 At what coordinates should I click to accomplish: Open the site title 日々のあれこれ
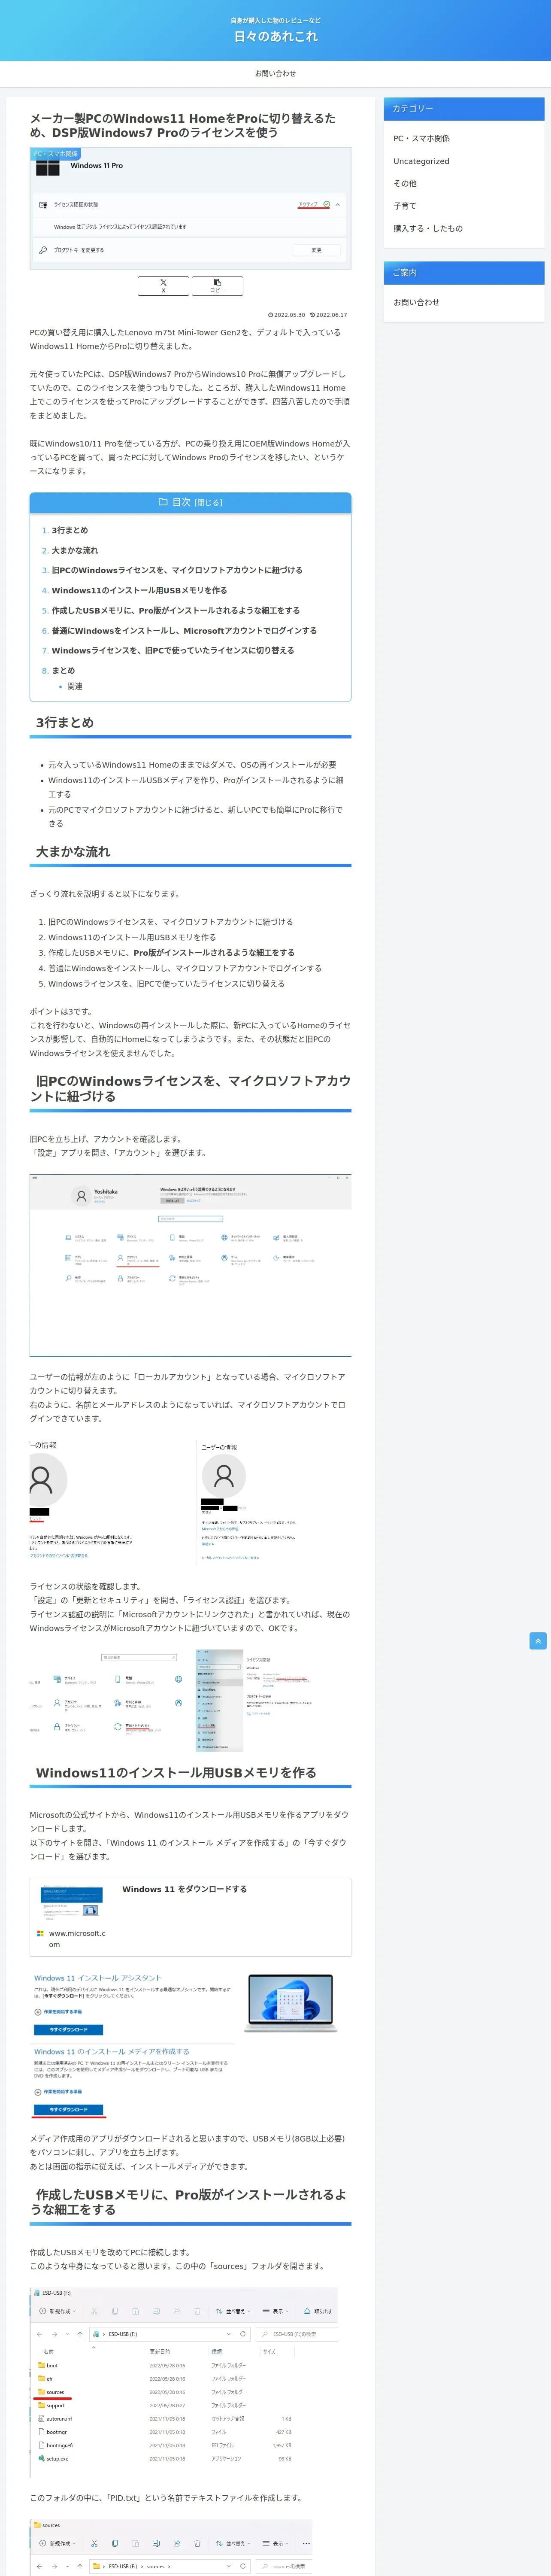(x=275, y=36)
